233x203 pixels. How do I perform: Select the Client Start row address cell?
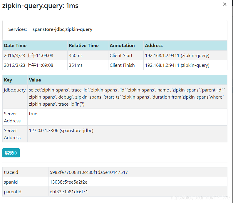point(185,55)
